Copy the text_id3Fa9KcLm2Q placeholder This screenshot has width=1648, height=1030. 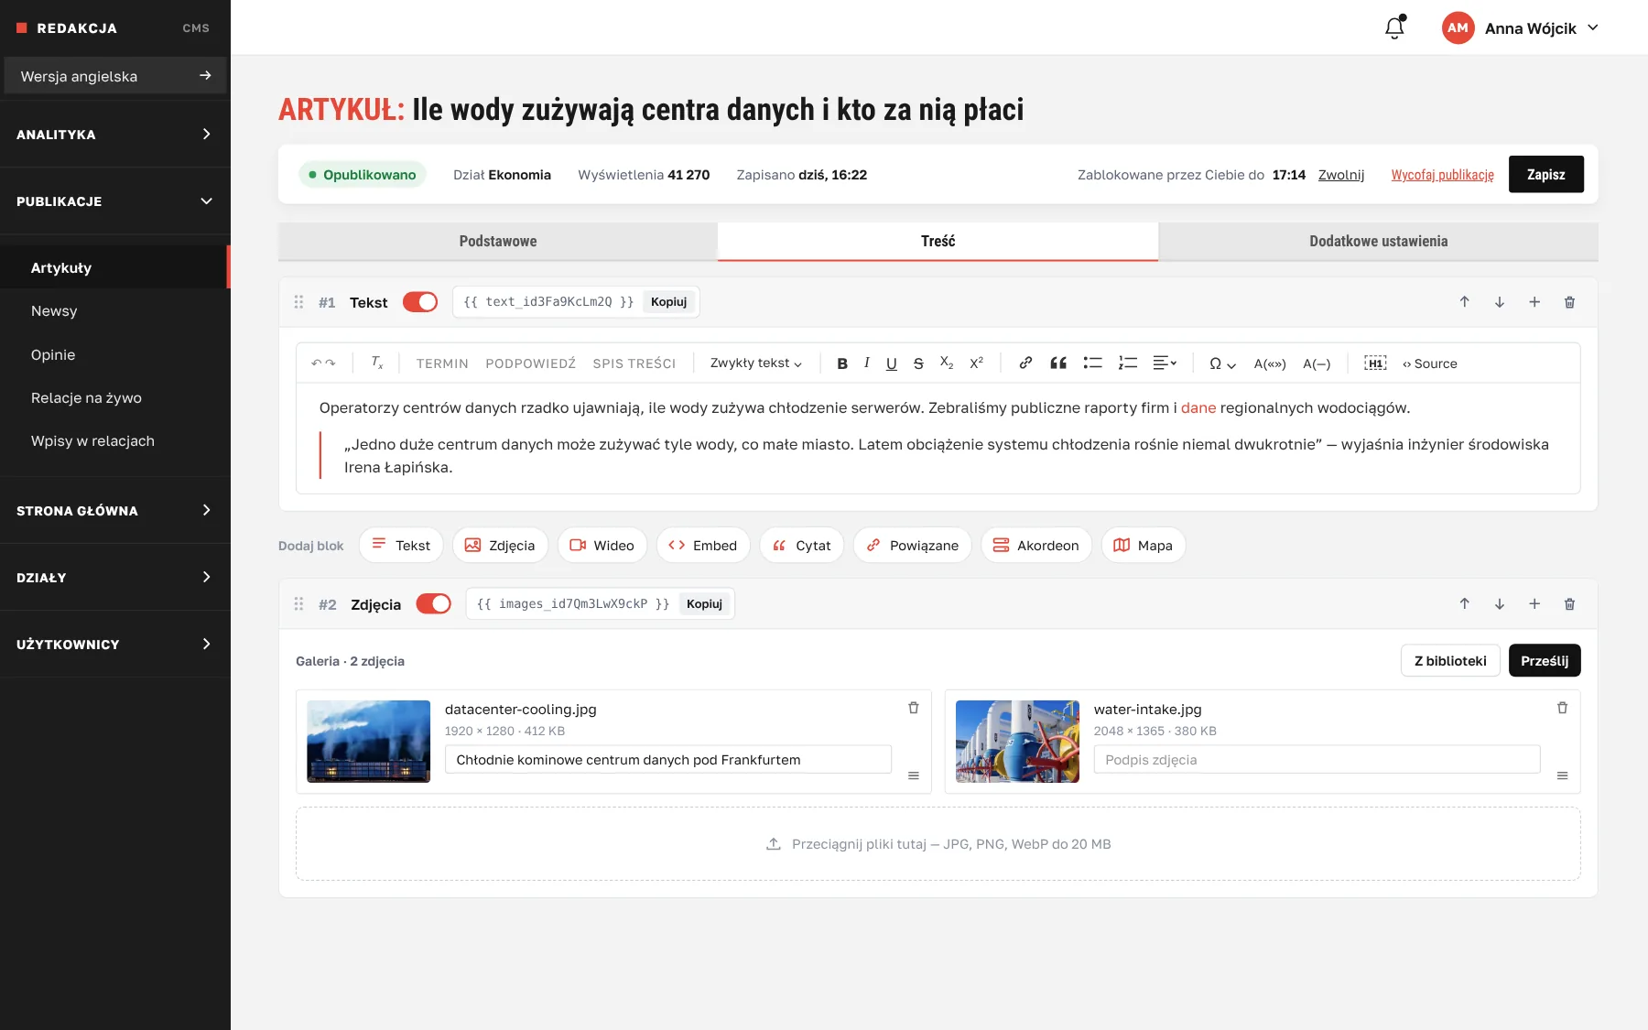tap(668, 302)
